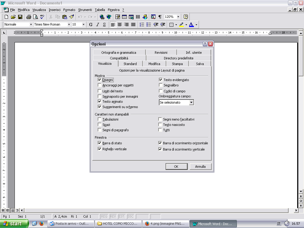Switch to the Stampa tab
Image resolution: width=304 pixels, height=228 pixels.
pos(177,64)
